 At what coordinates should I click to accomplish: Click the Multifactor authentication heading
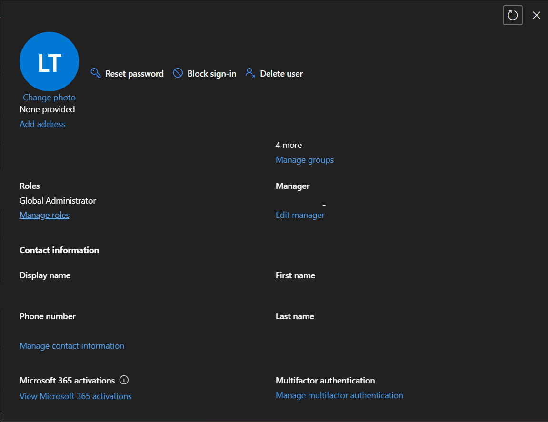coord(325,381)
